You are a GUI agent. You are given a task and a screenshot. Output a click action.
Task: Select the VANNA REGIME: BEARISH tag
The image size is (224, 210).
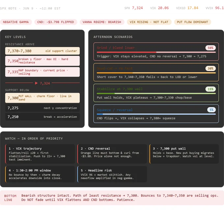click(x=102, y=22)
